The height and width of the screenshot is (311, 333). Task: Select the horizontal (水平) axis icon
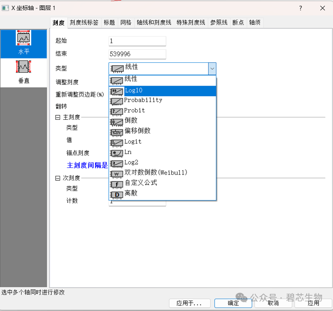[23, 38]
